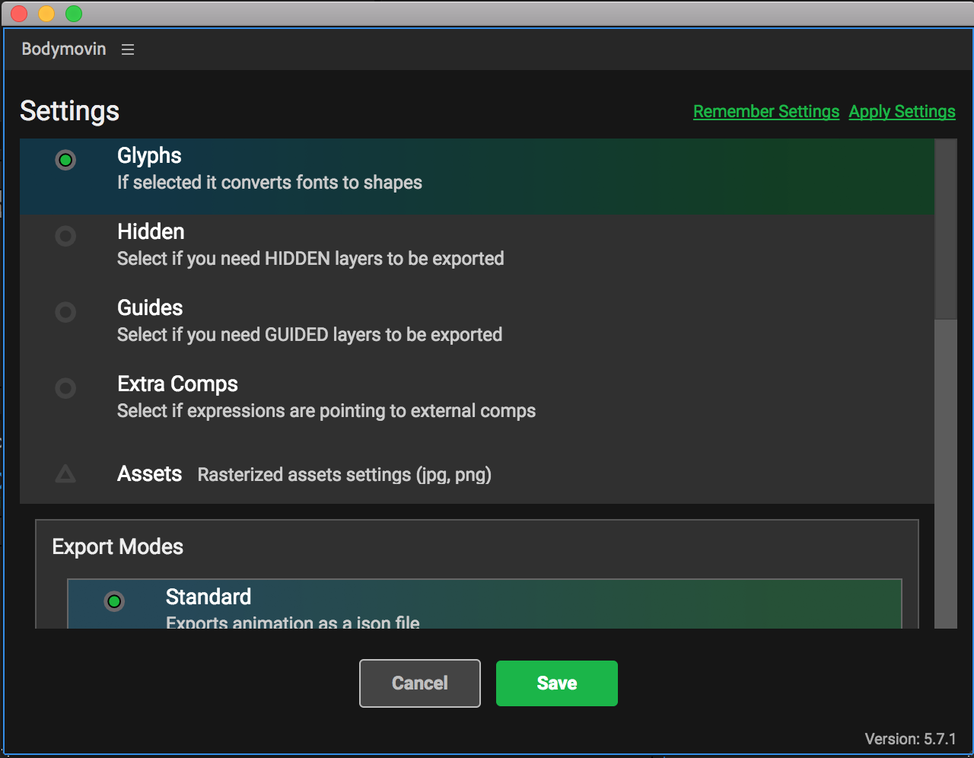Viewport: 974px width, 758px height.
Task: Click the Bodymovin panel title
Action: tap(64, 49)
